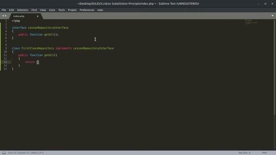Viewport: 276px width, 155px height.
Task: Click the 'return' keyword
Action: [x=30, y=62]
